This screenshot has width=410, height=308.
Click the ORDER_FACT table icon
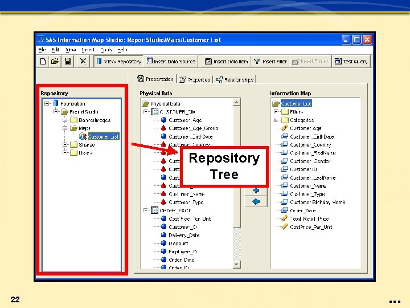(154, 210)
